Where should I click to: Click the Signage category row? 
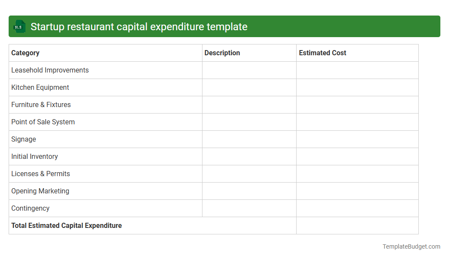23,139
